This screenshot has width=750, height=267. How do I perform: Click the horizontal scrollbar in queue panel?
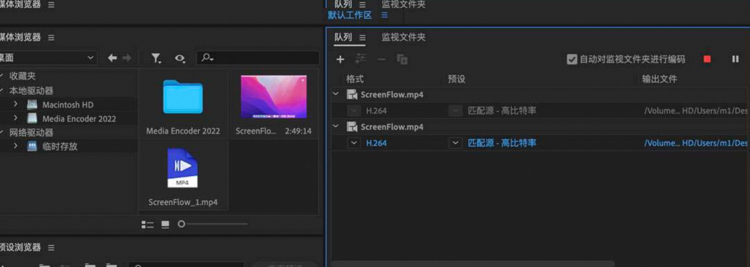pyautogui.click(x=473, y=264)
